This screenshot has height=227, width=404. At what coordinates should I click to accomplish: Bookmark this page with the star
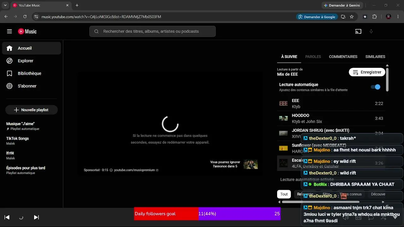point(352,17)
